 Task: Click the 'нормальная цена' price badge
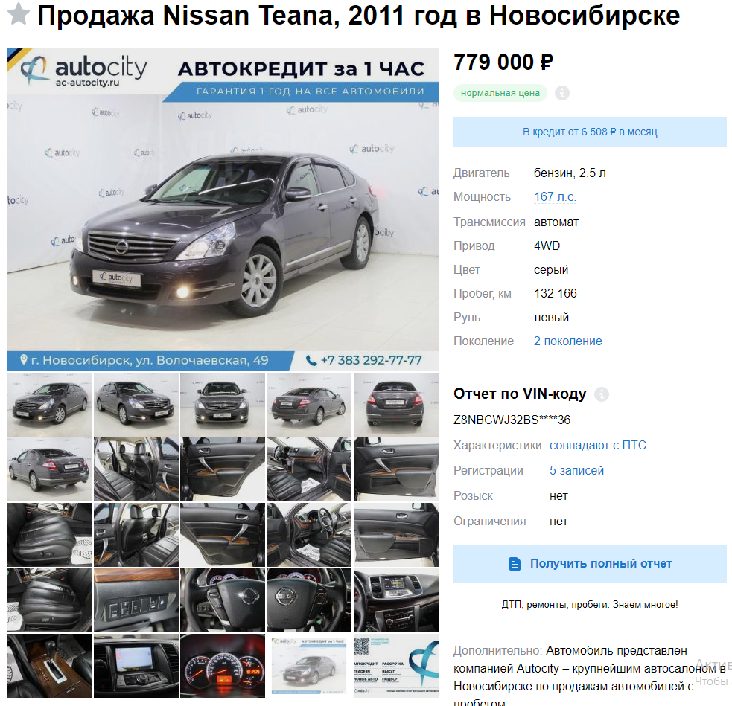pos(500,93)
